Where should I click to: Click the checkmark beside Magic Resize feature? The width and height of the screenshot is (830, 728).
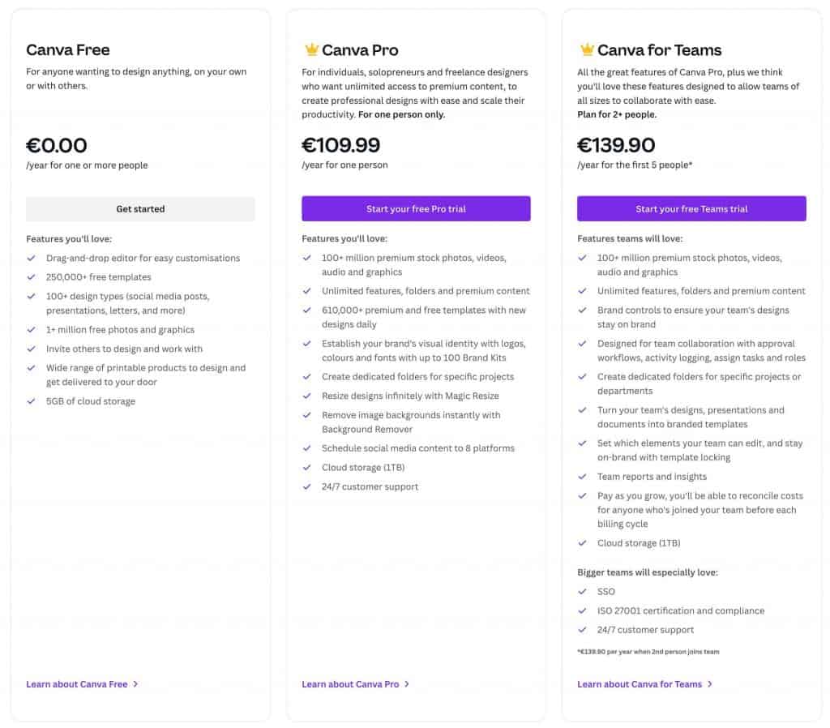coord(307,396)
